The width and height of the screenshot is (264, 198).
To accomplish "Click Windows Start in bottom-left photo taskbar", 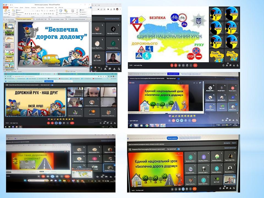I will pyautogui.click(x=25, y=180).
